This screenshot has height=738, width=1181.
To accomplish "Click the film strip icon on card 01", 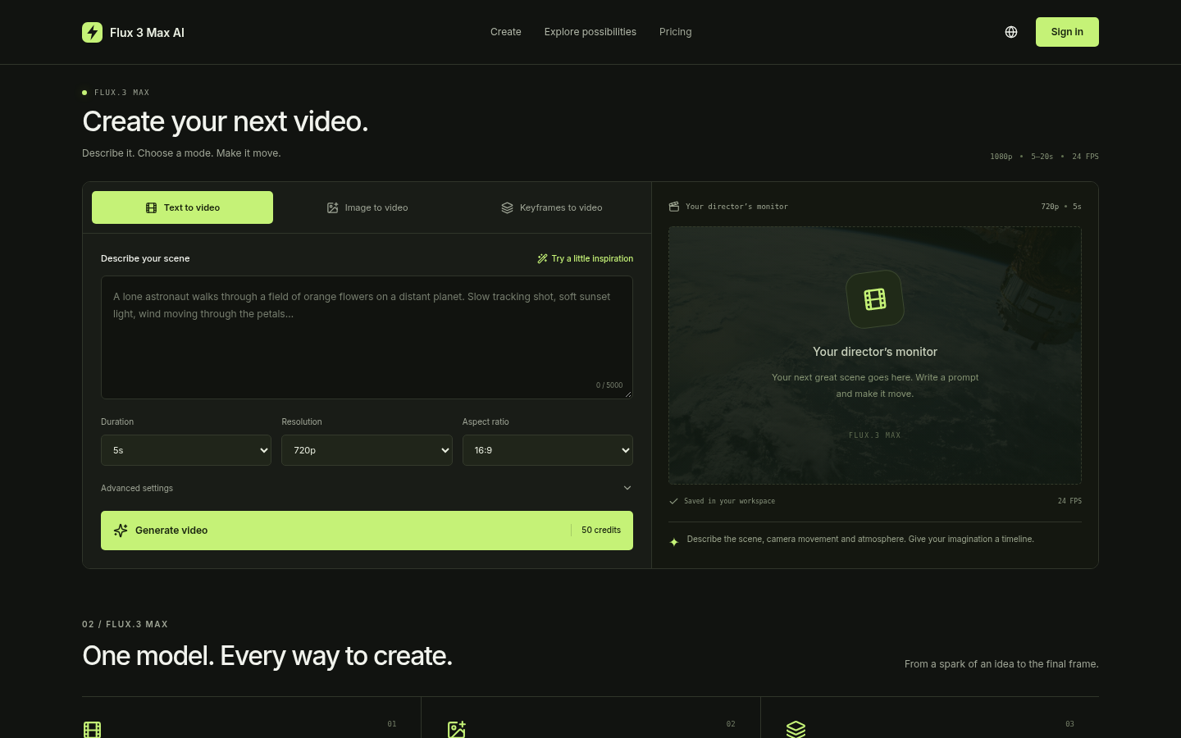I will (x=92, y=730).
